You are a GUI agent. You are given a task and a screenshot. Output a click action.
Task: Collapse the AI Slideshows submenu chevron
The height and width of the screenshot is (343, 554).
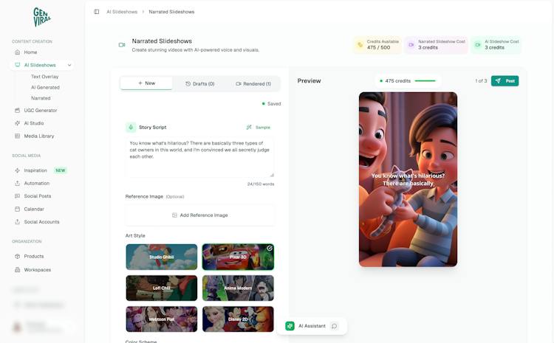click(69, 65)
